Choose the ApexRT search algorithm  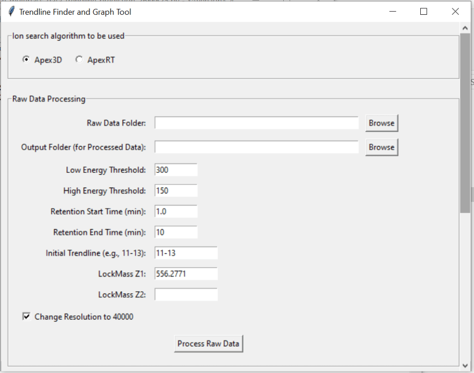click(80, 60)
